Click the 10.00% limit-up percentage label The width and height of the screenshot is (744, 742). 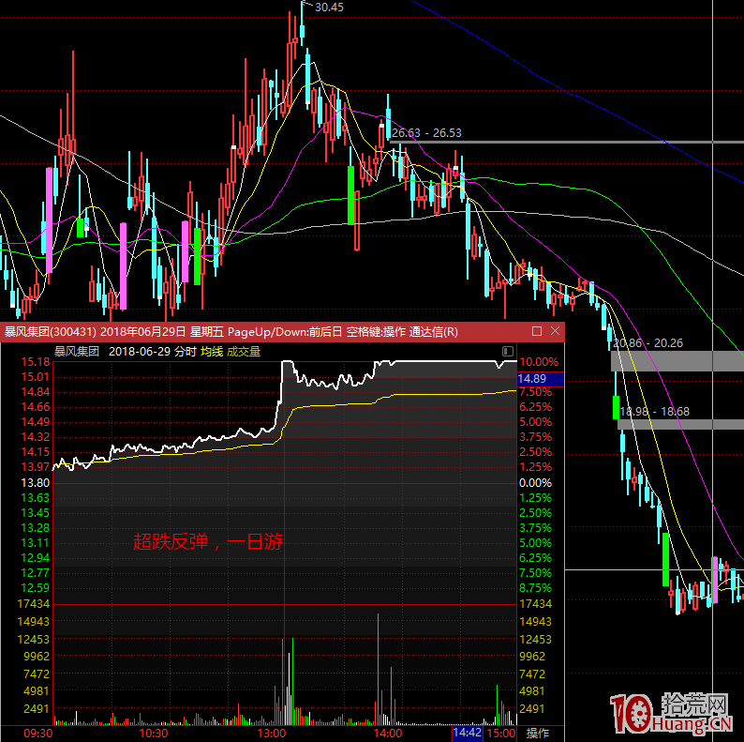[x=539, y=362]
